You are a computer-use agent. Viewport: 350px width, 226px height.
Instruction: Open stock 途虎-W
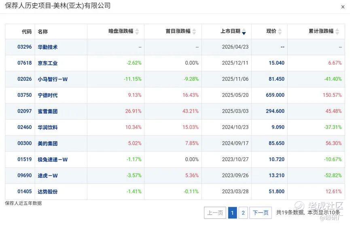point(48,175)
